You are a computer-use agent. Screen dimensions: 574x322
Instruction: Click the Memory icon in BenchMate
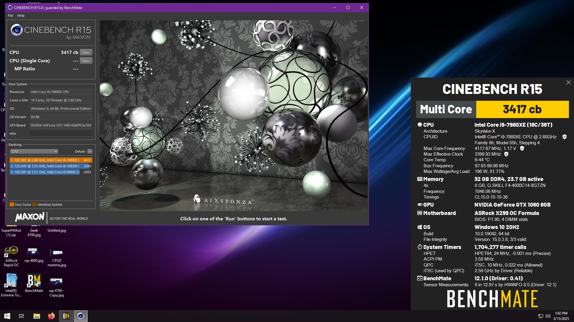(420, 179)
